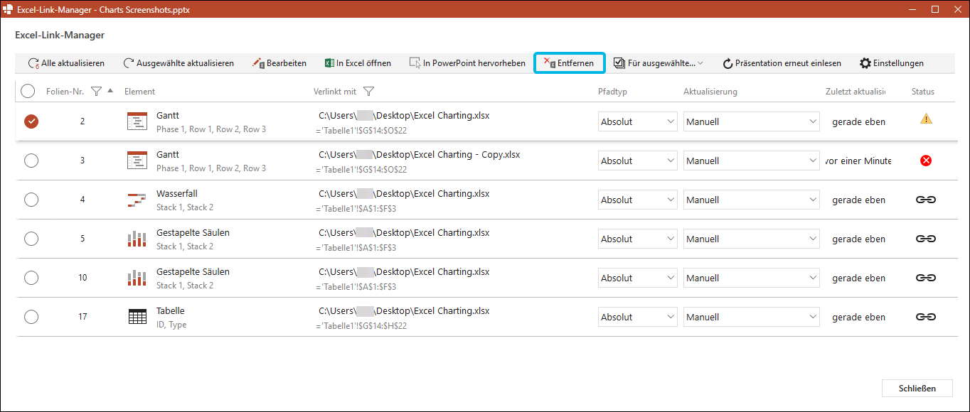This screenshot has width=970, height=412.
Task: Open Aktualisierung dropdown for slide 10 row
Action: click(752, 278)
